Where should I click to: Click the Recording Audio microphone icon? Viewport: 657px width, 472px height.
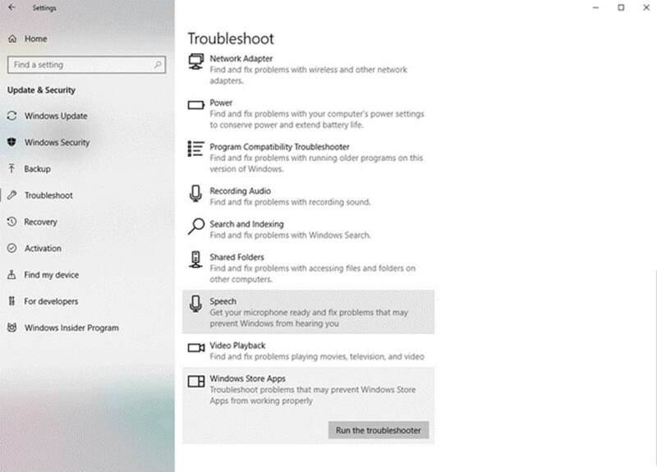click(x=195, y=194)
